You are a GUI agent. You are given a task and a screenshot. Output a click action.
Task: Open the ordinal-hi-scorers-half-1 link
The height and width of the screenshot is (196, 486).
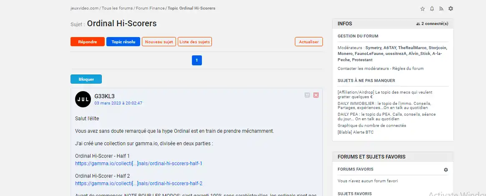coord(138,164)
